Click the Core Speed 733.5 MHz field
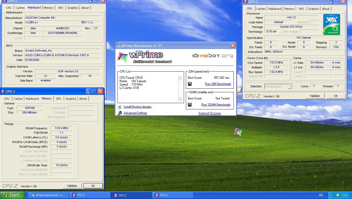The width and height of the screenshot is (352, 199). (276, 63)
